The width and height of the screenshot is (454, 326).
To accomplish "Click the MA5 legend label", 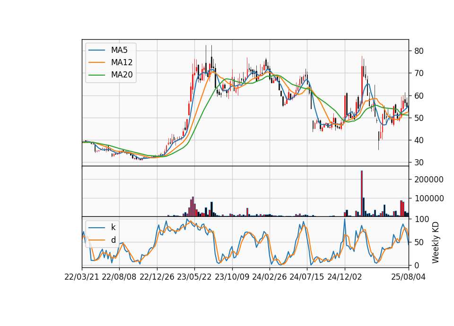I will pos(119,50).
